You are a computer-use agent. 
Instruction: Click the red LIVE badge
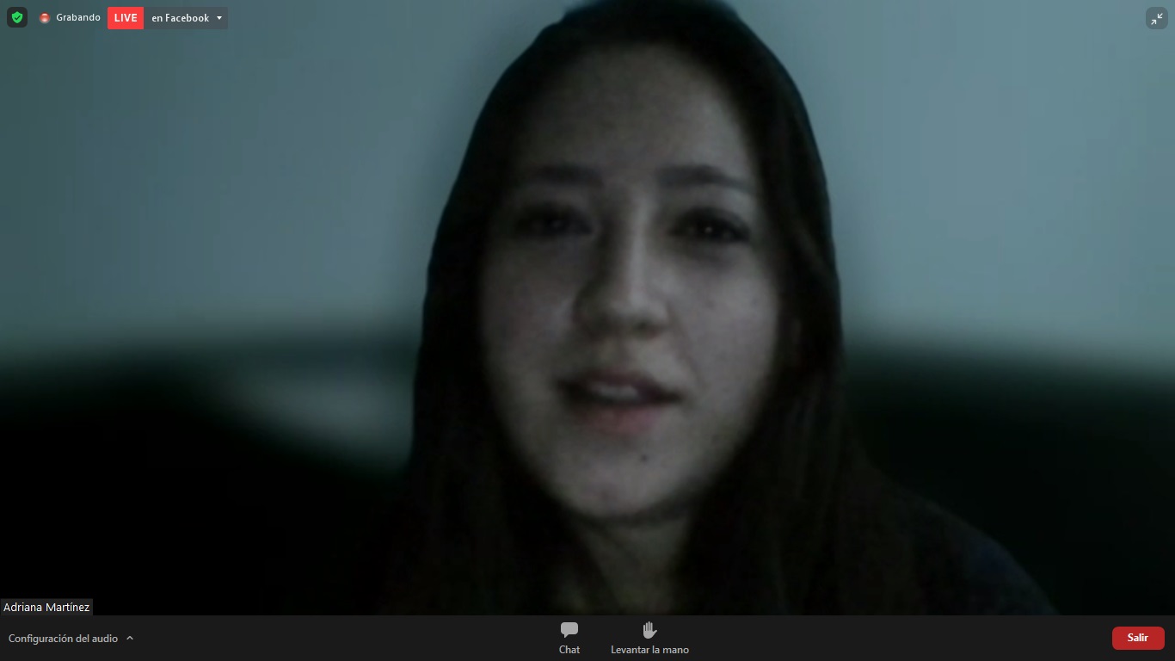click(126, 18)
